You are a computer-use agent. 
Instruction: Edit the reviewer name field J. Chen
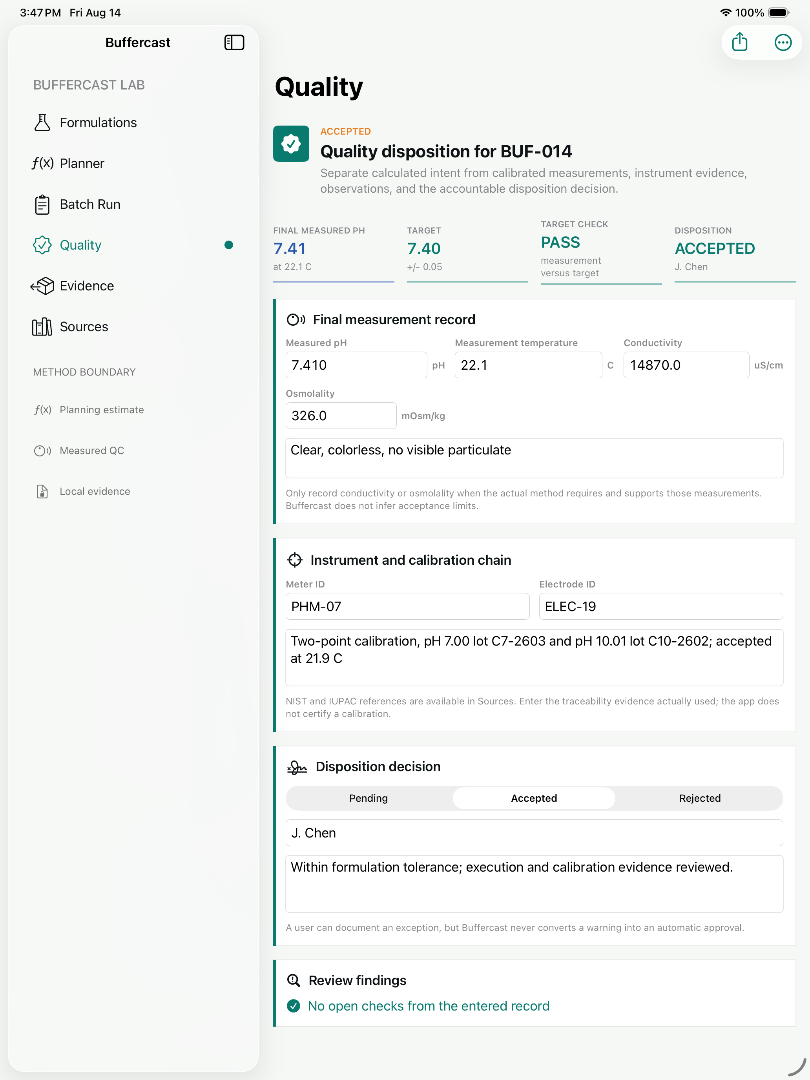[534, 833]
